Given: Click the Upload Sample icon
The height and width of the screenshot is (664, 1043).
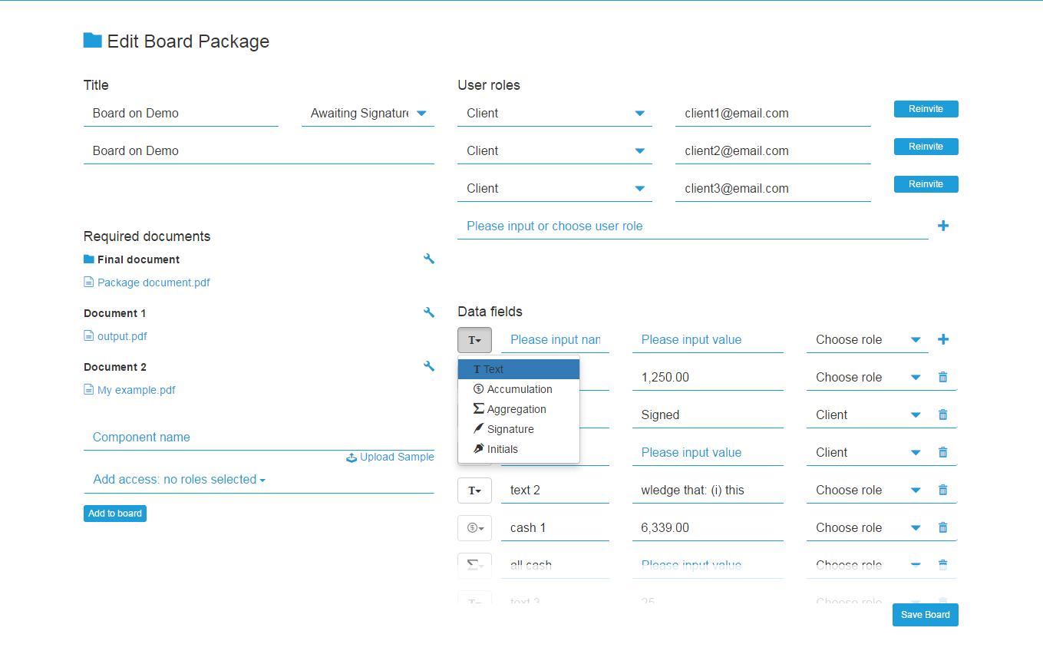Looking at the screenshot, I should click(x=351, y=456).
